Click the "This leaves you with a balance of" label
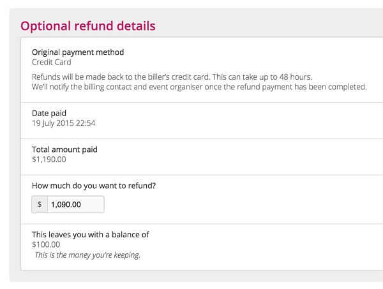 [x=90, y=234]
